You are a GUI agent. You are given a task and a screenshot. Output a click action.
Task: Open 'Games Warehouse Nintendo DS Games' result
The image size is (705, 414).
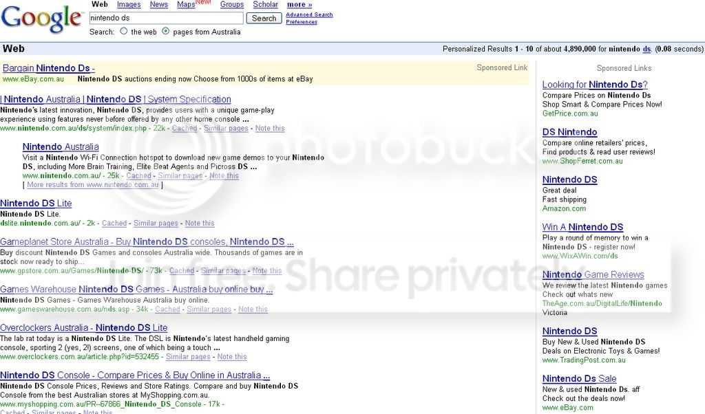coord(137,290)
